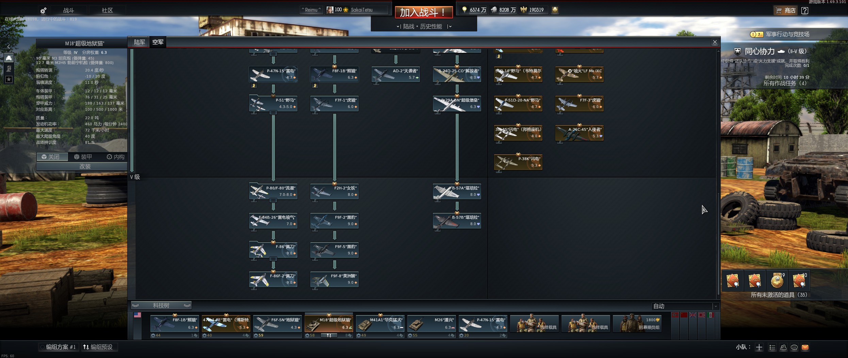Switch to the 陆军 tab
The height and width of the screenshot is (358, 848).
pos(140,42)
